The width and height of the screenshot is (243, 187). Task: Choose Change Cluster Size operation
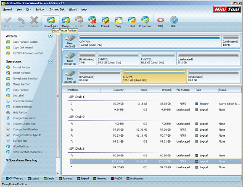(24, 124)
